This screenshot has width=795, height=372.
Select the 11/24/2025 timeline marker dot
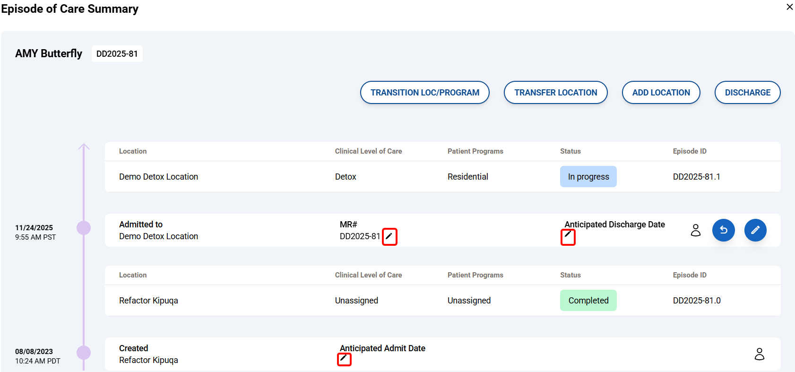tap(84, 228)
